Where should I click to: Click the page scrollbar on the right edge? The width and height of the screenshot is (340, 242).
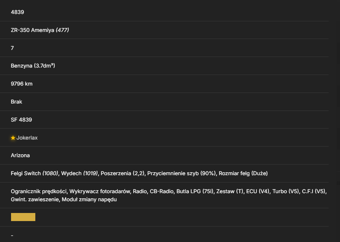tap(338, 121)
